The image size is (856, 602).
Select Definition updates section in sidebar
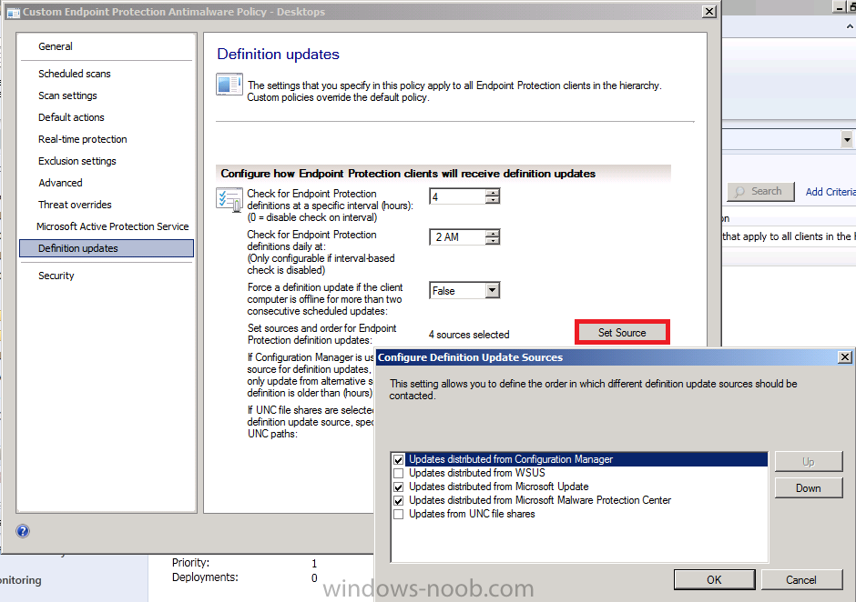107,248
